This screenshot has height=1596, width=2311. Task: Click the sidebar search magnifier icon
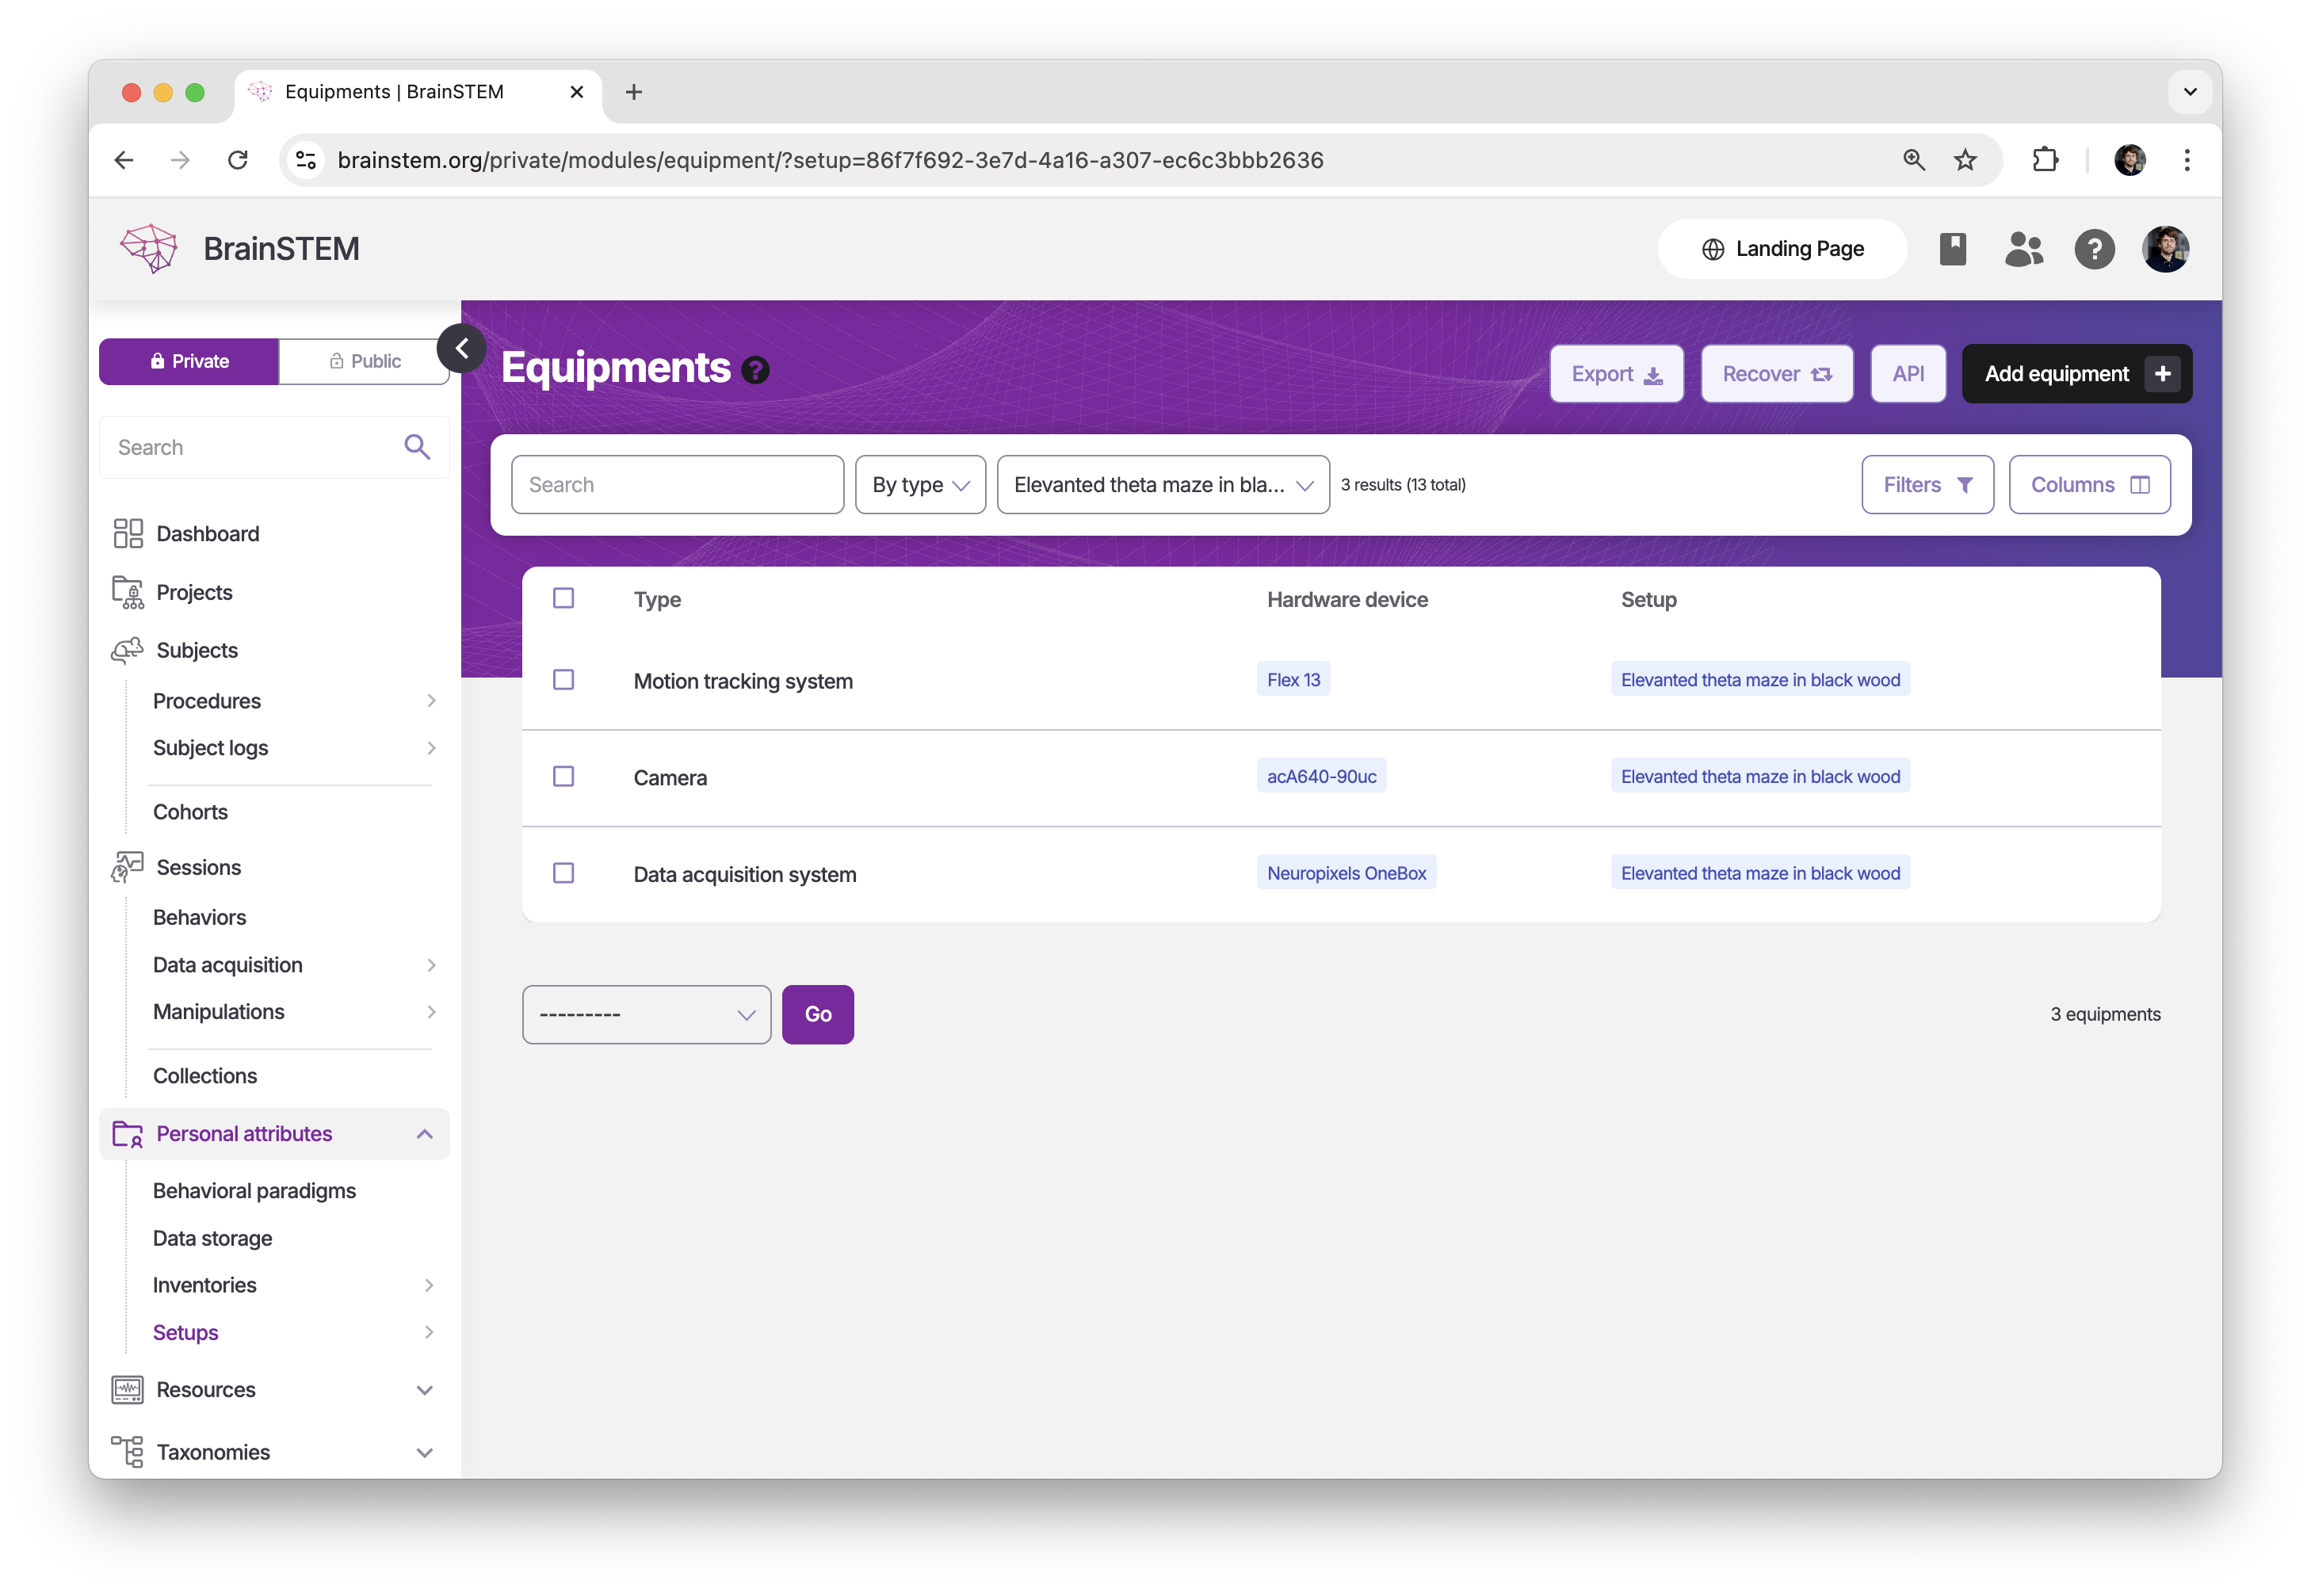pos(417,447)
